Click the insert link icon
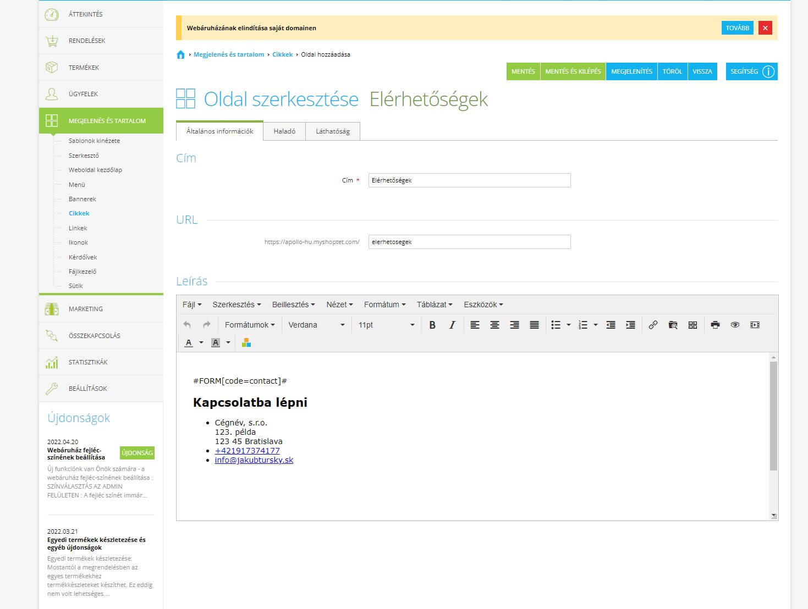808x609 pixels. (x=653, y=325)
